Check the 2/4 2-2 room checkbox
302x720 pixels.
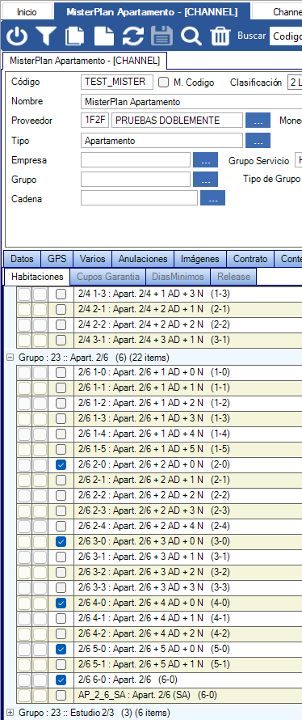(x=61, y=325)
